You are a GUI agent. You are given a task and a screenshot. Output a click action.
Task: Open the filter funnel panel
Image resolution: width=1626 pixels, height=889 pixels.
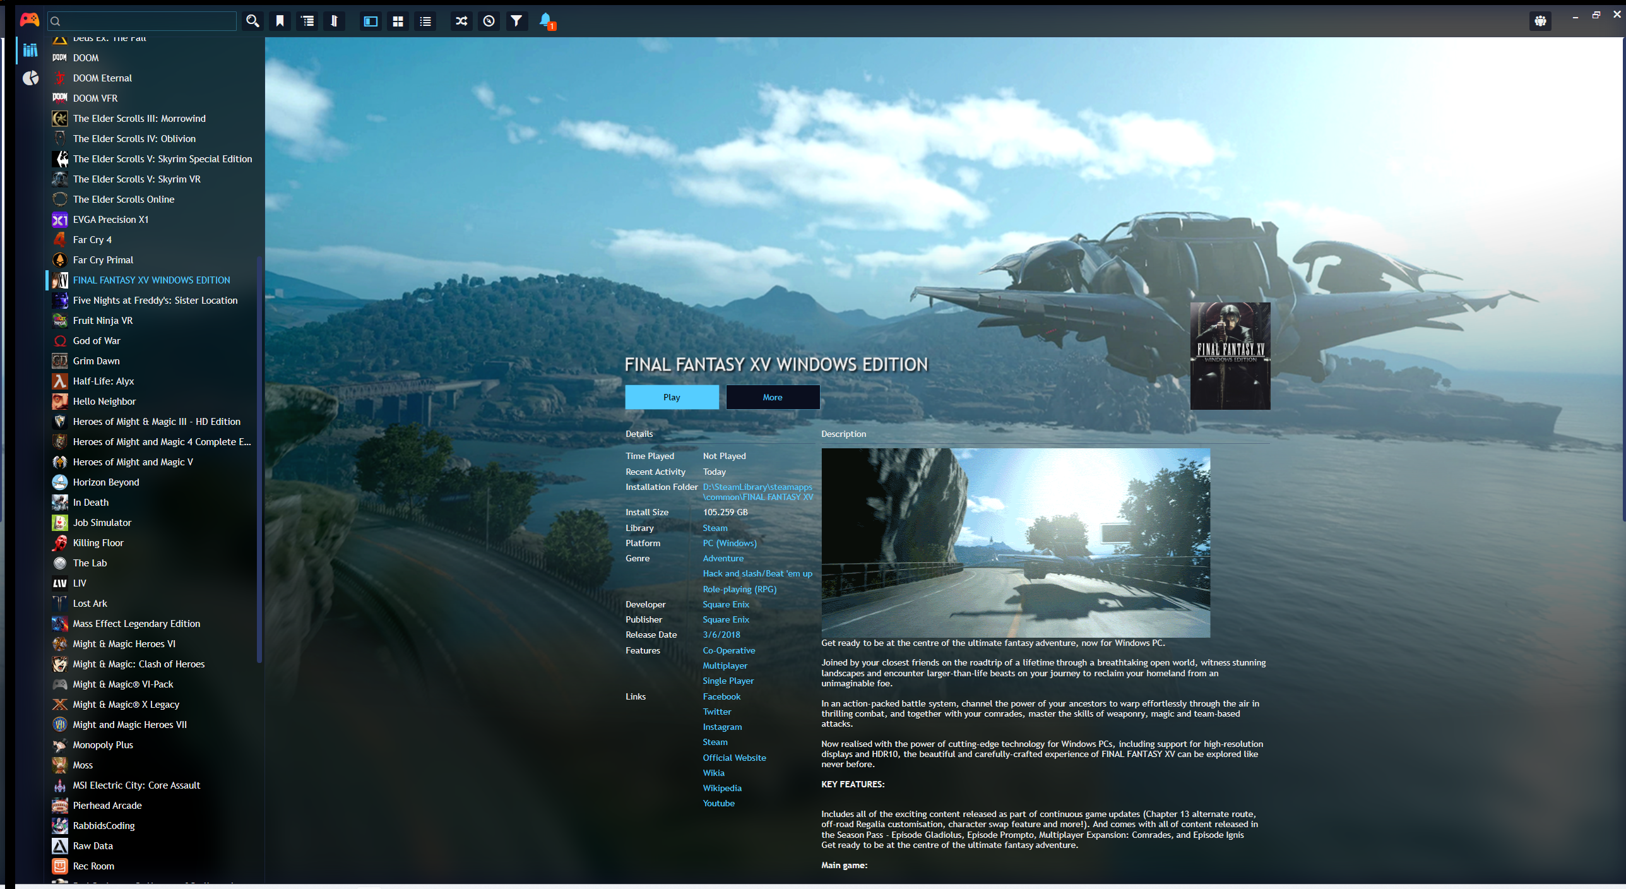(516, 21)
